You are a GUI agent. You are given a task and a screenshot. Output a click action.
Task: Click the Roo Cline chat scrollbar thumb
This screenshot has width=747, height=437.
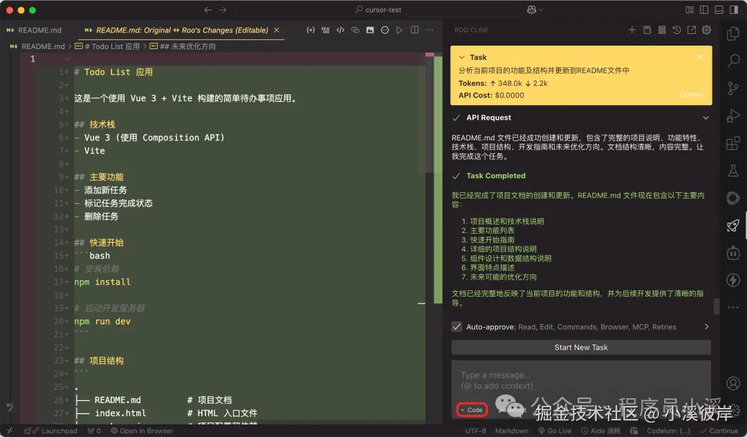(716, 306)
